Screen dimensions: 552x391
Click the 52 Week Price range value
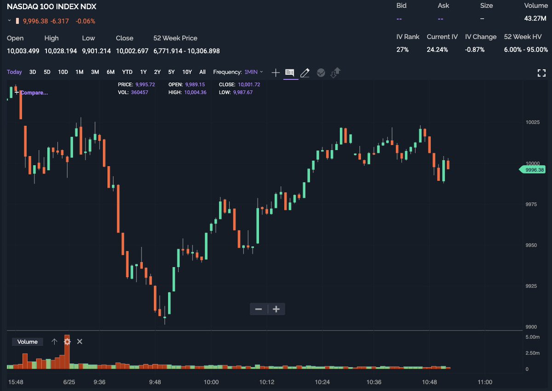(187, 51)
